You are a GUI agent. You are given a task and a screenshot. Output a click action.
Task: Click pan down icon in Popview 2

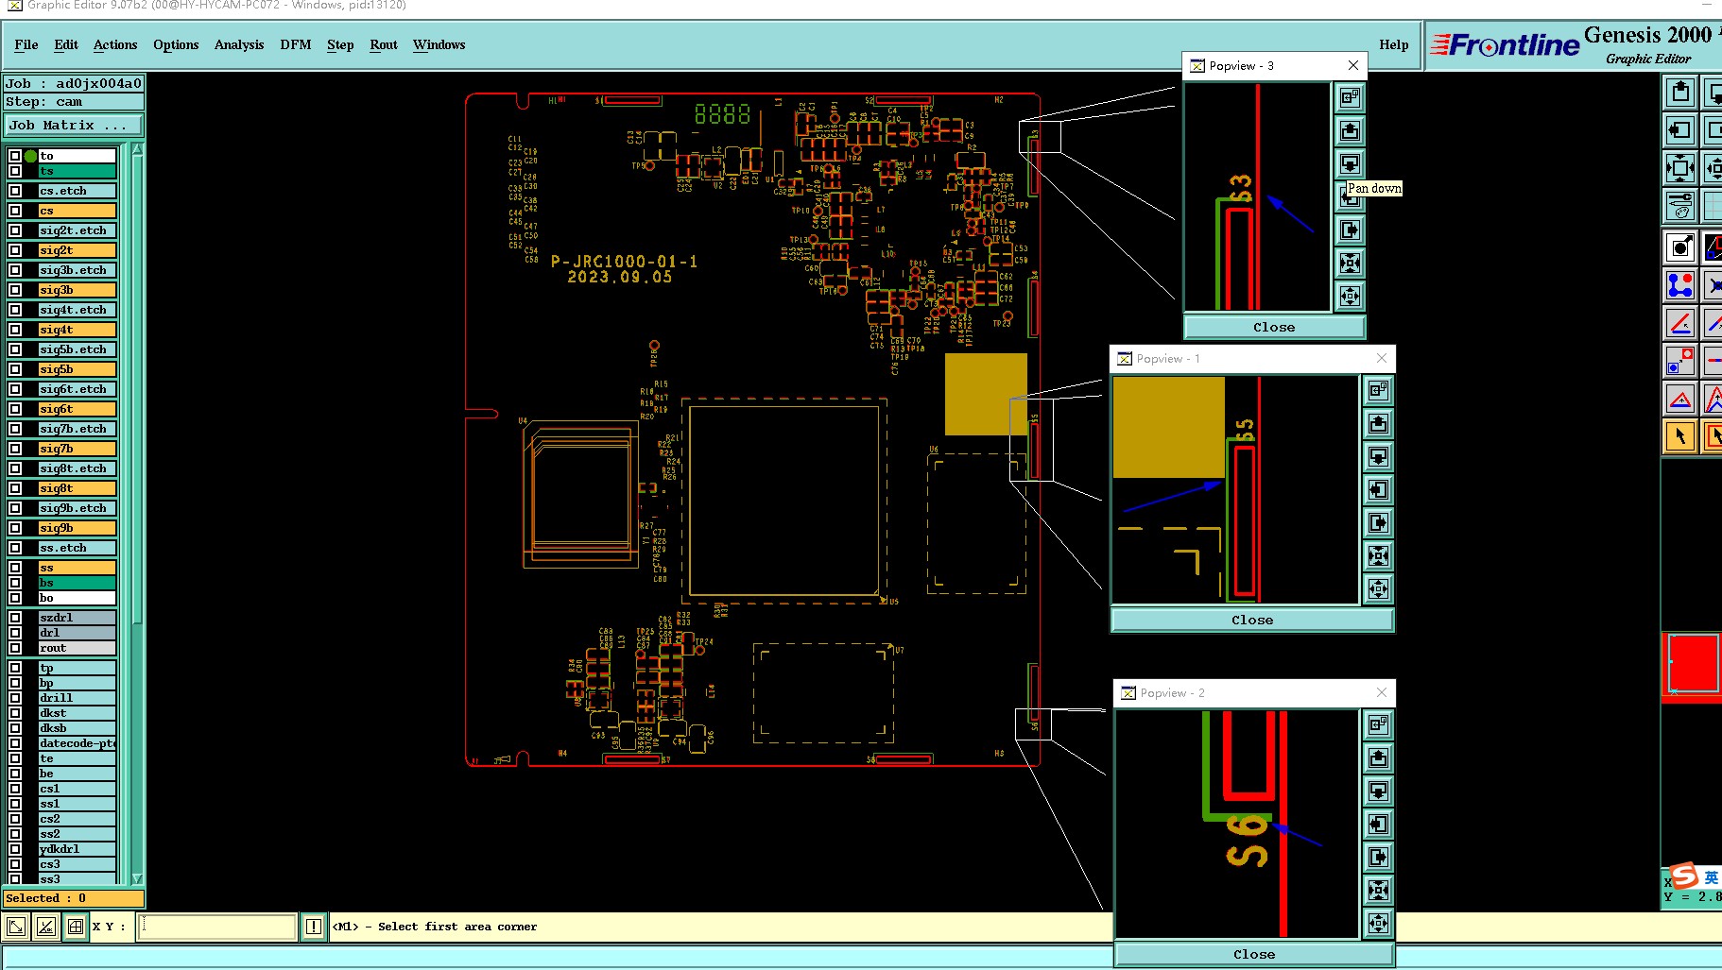(1378, 791)
